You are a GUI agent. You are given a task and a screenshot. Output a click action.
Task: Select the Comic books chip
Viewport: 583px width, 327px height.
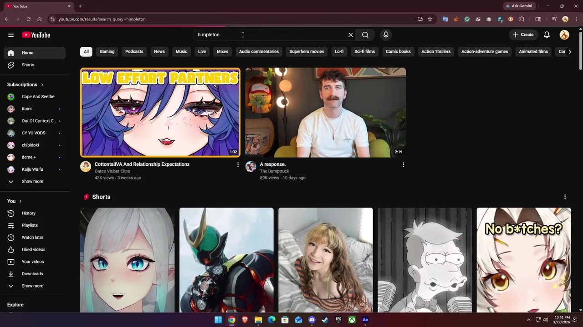tap(398, 51)
